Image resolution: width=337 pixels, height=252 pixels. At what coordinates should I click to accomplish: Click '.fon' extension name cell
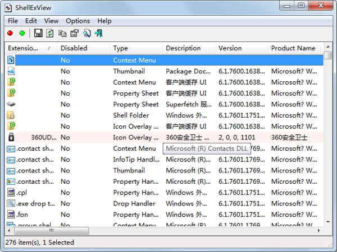(x=22, y=214)
